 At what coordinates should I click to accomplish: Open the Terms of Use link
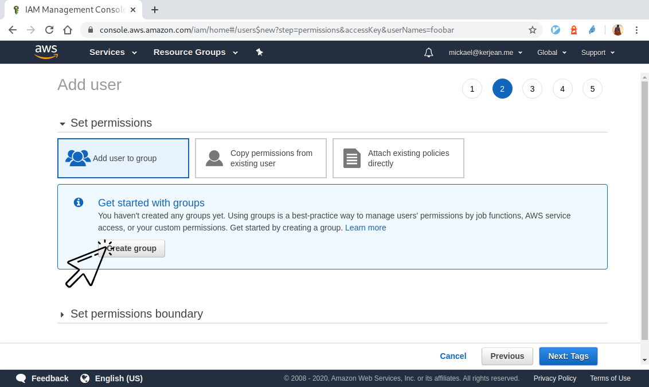(610, 378)
